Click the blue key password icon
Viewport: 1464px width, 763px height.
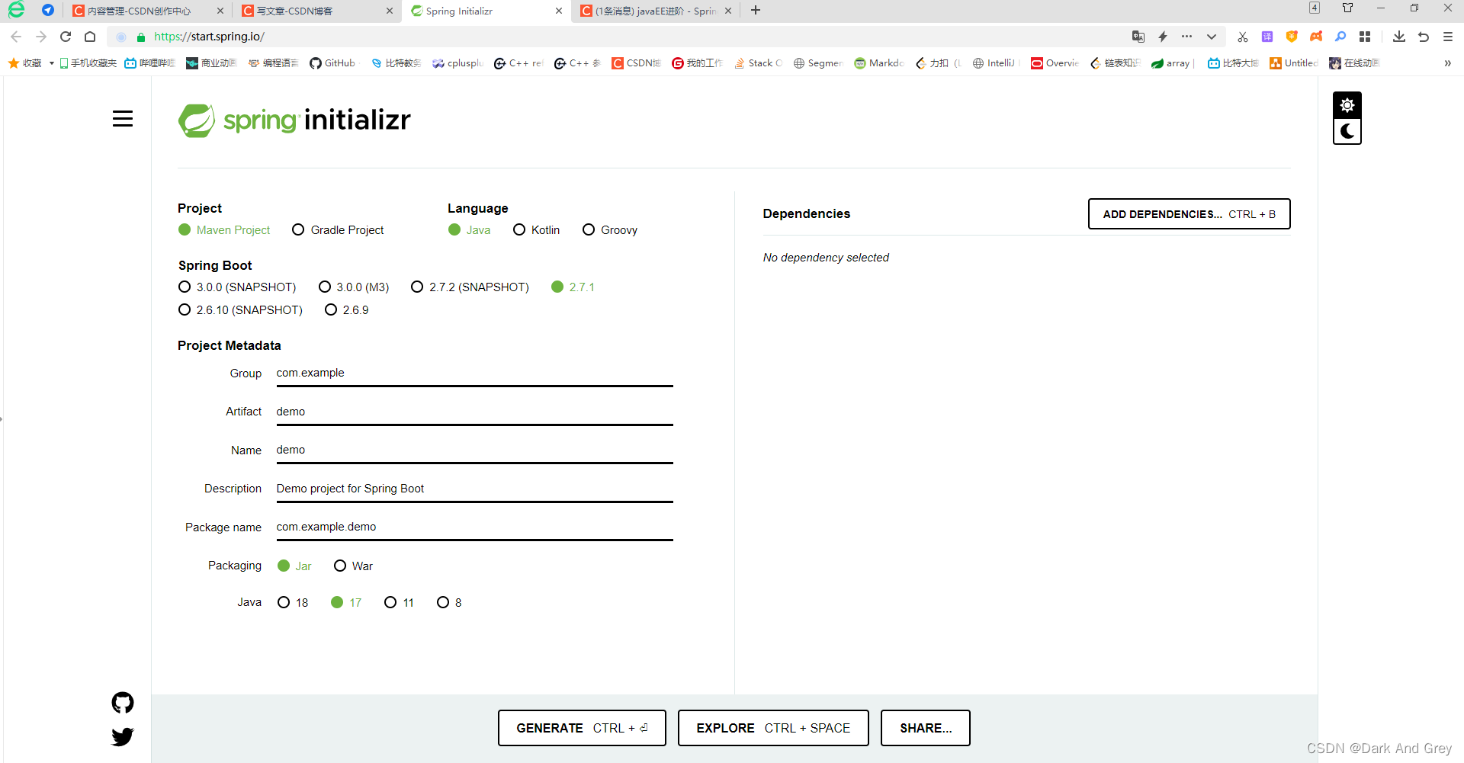click(1340, 37)
